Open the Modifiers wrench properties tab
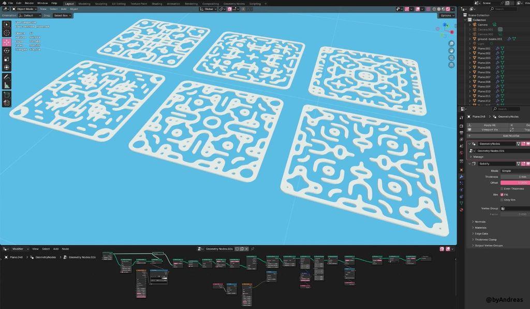This screenshot has width=530, height=309. [461, 176]
